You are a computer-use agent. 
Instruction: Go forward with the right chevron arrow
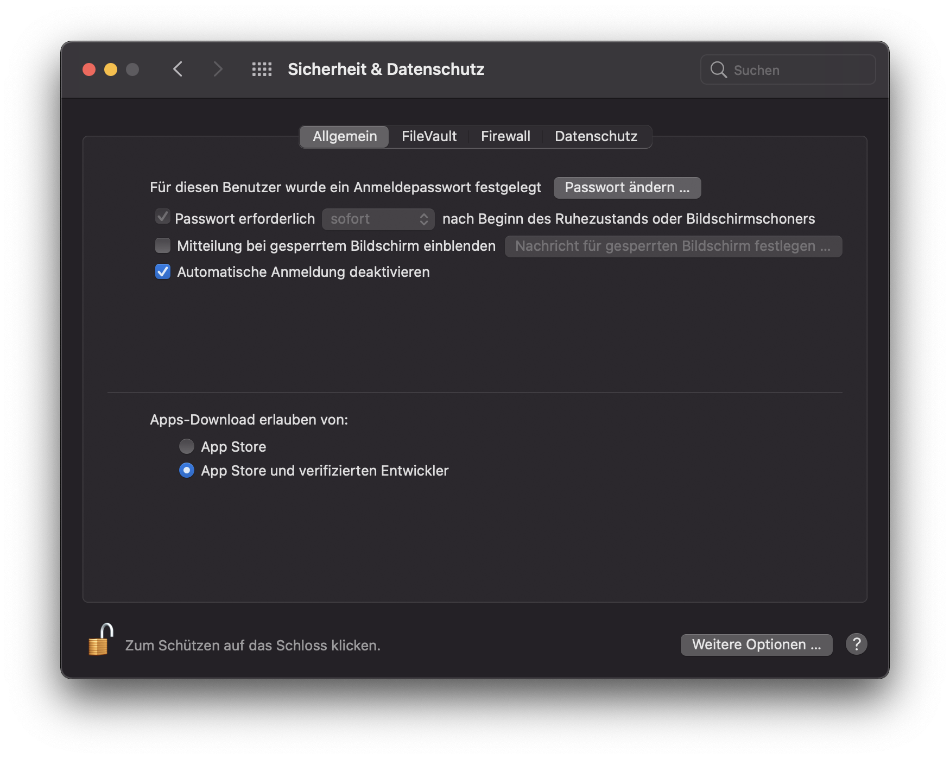[218, 69]
